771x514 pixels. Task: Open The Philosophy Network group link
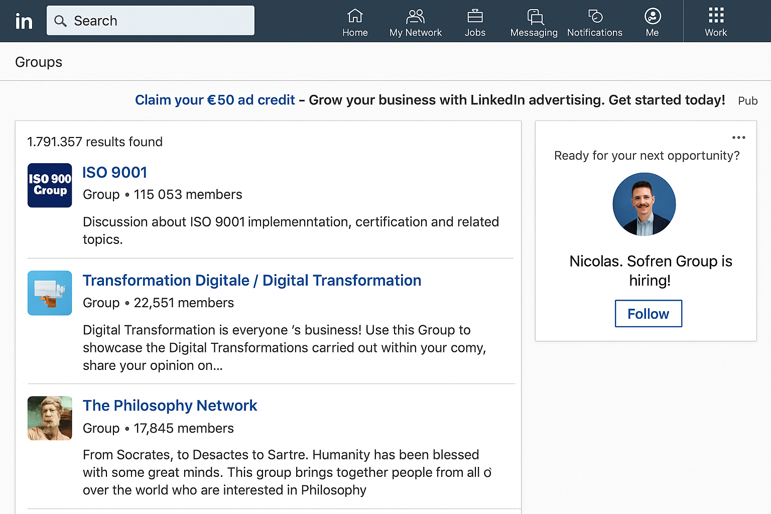[170, 405]
